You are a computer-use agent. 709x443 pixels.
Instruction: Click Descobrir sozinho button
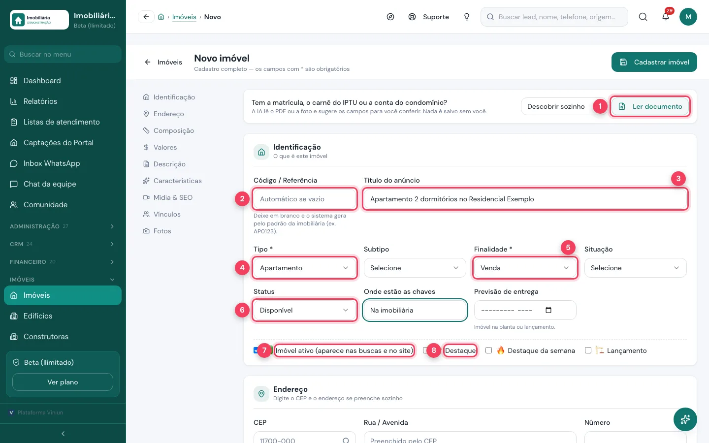[x=556, y=106]
